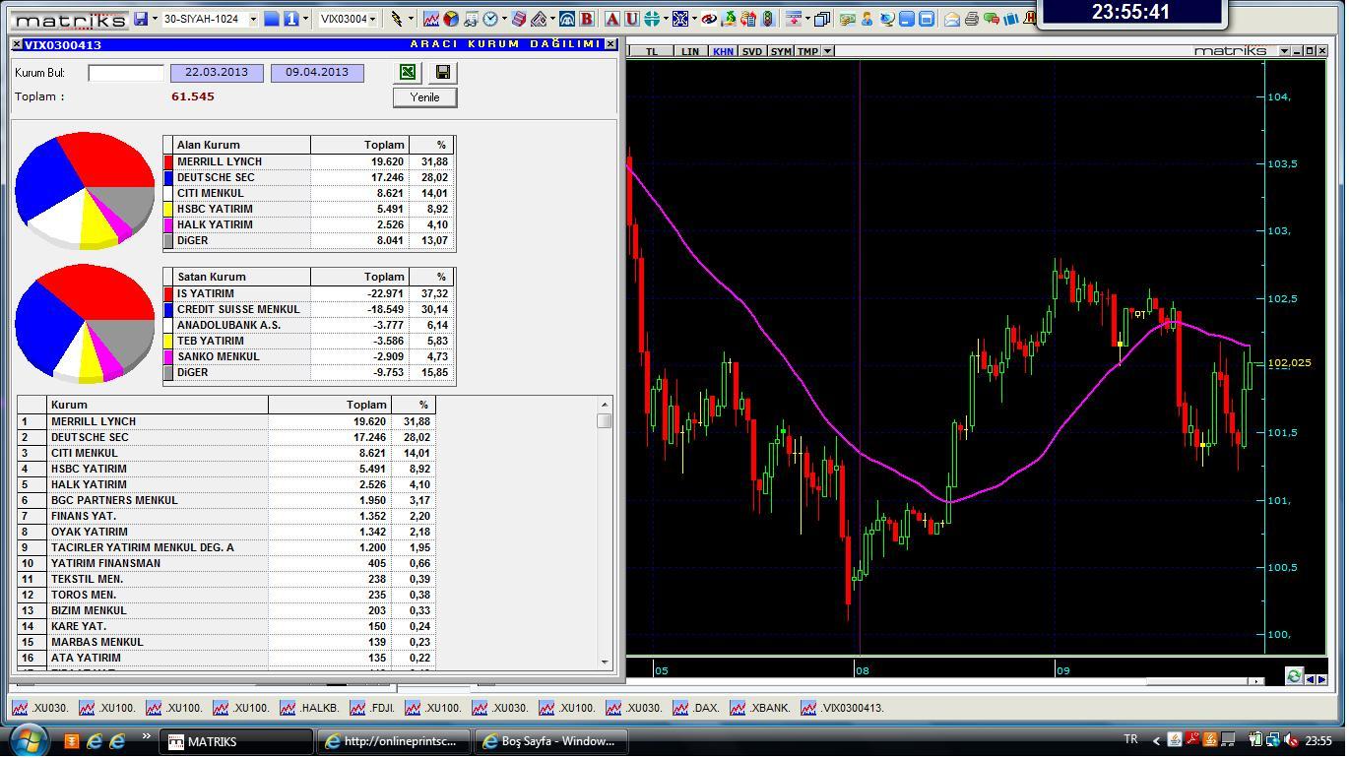Open the .DAX. chart shortcut
The height and width of the screenshot is (758, 1349).
pos(696,708)
